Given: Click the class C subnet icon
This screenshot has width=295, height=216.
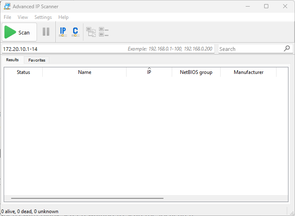Looking at the screenshot, I should pyautogui.click(x=76, y=32).
